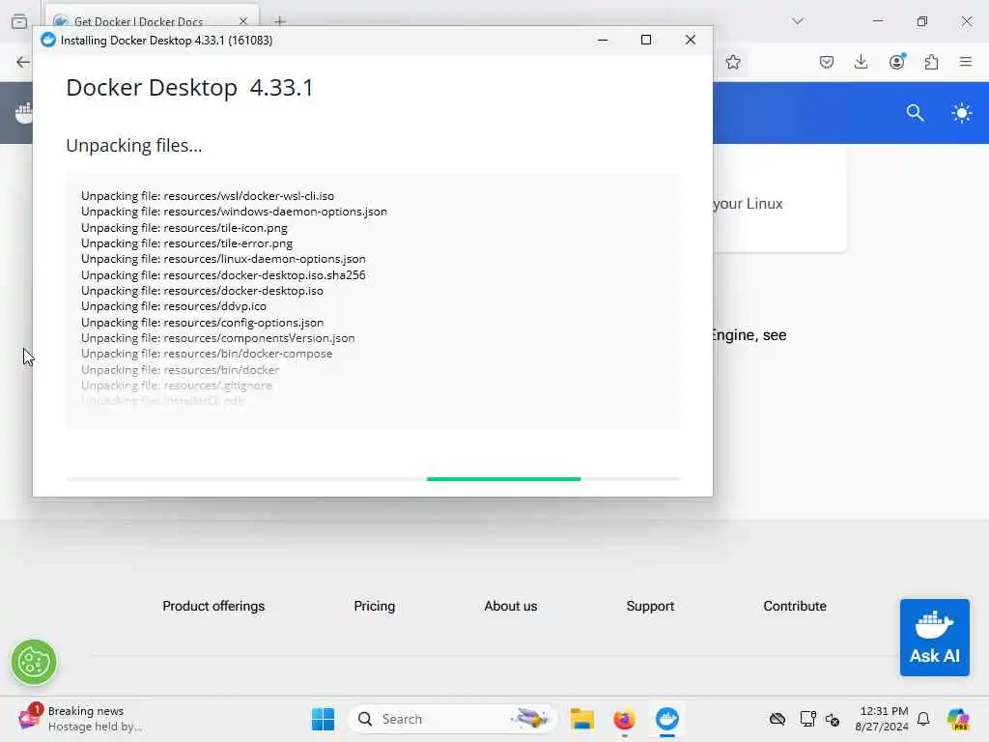Open Firefox View icon in the tab strip

19,21
